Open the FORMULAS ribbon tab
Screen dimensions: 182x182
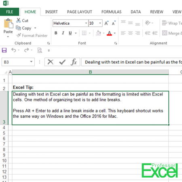click(x=112, y=12)
